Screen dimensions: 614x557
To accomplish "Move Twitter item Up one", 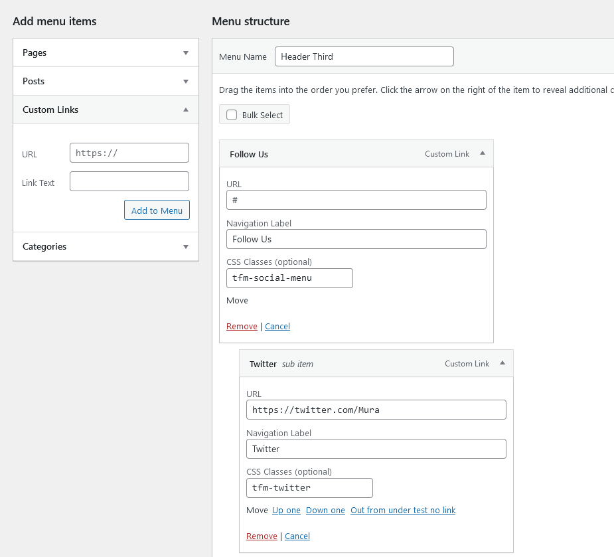I will click(x=286, y=510).
